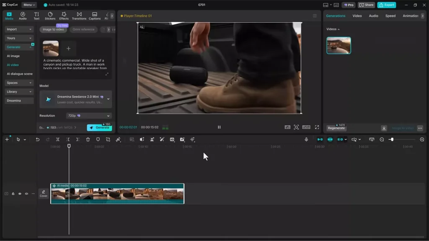429x241 pixels.
Task: Zoom out the timeline with minus icon
Action: point(382,139)
